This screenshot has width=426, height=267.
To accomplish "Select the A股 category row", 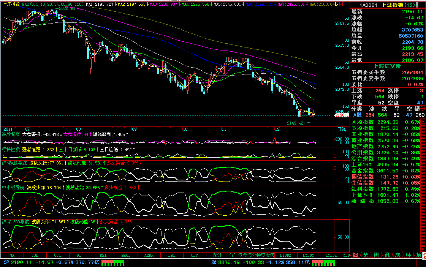I will point(388,115).
